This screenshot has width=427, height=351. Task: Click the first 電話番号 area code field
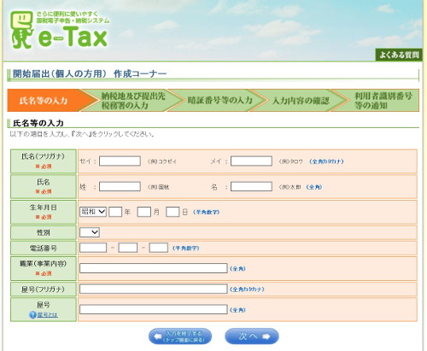[93, 248]
